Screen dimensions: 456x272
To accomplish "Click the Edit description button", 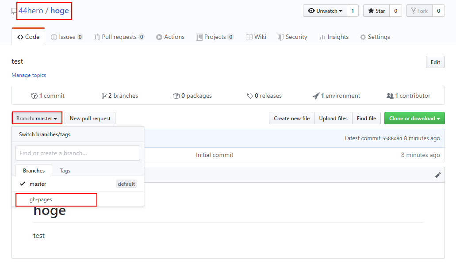I will coord(435,62).
